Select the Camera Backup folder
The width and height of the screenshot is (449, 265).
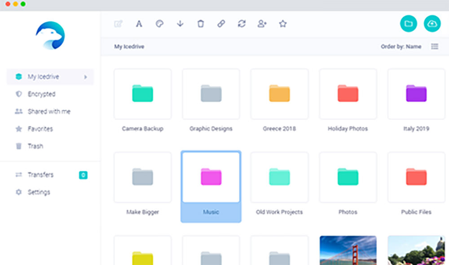pos(143,94)
